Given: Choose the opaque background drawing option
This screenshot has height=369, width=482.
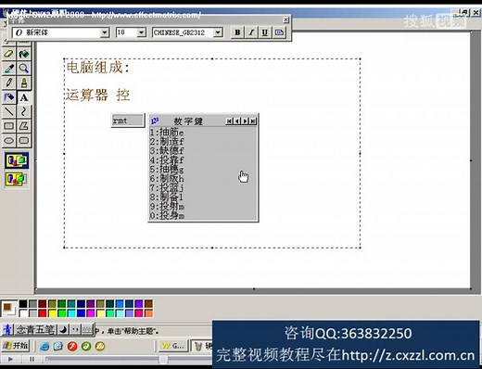Looking at the screenshot, I should tap(17, 160).
